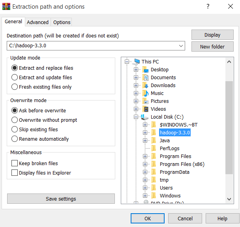Click the Downloads folder icon
The width and height of the screenshot is (240, 227).
pyautogui.click(x=146, y=86)
